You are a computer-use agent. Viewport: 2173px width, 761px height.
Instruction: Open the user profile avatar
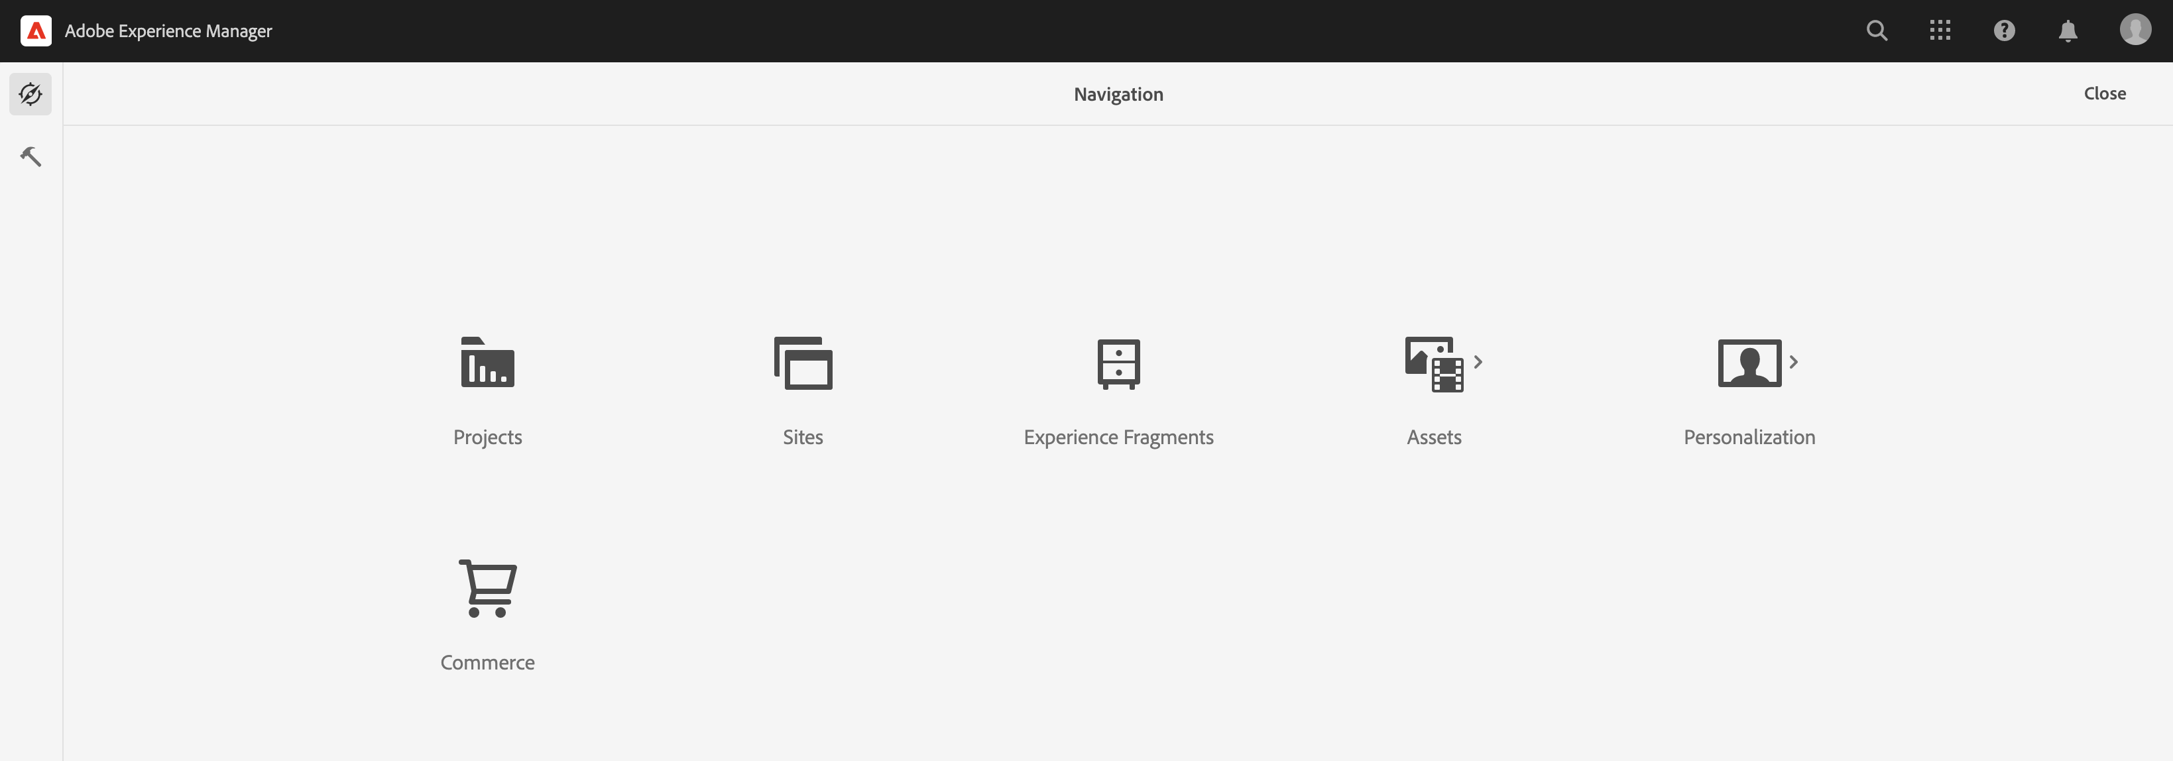(2134, 30)
